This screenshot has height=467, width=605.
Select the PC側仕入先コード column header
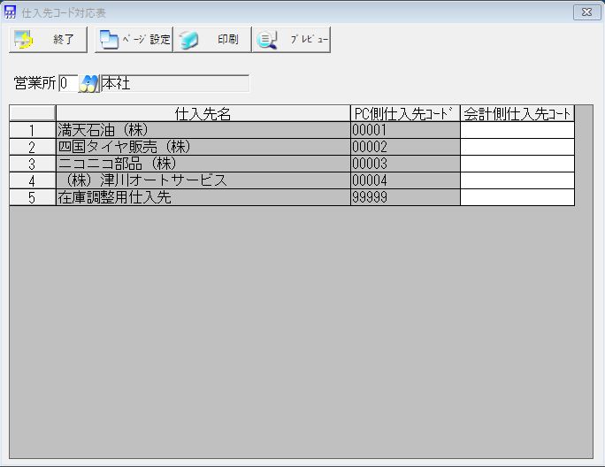point(405,113)
